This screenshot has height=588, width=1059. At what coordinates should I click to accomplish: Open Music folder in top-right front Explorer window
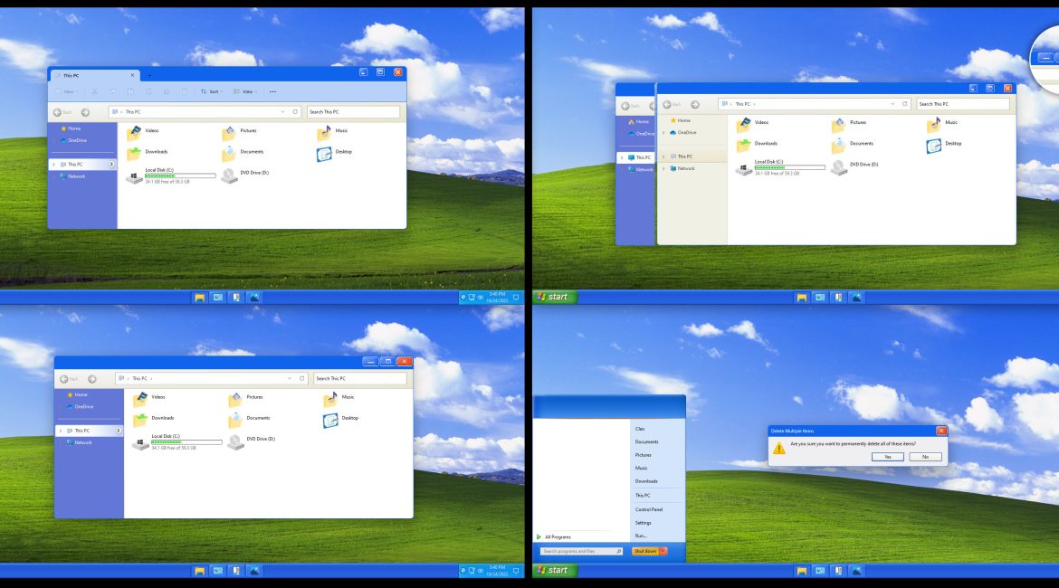(x=943, y=124)
